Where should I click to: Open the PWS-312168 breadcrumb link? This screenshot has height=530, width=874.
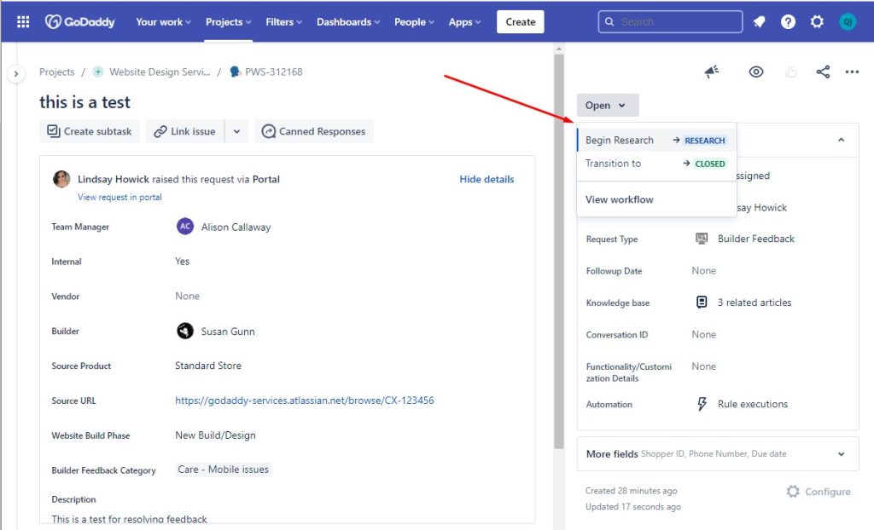274,72
